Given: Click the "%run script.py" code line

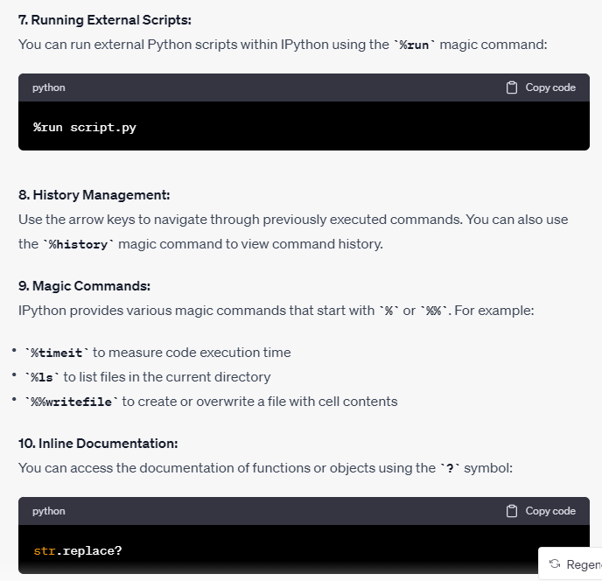Looking at the screenshot, I should coord(85,128).
